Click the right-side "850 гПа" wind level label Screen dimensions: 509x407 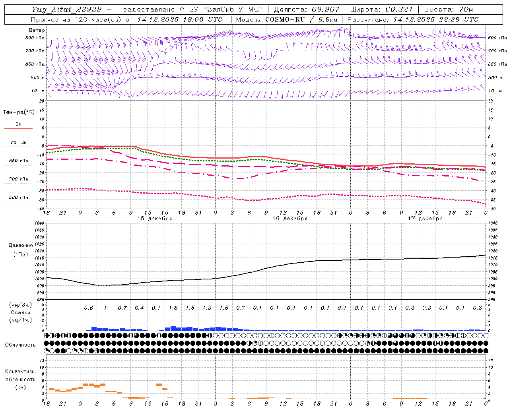click(497, 64)
